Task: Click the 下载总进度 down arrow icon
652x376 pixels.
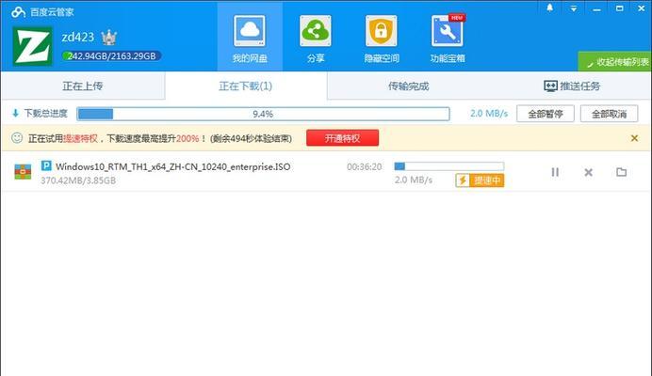Action: pyautogui.click(x=15, y=113)
